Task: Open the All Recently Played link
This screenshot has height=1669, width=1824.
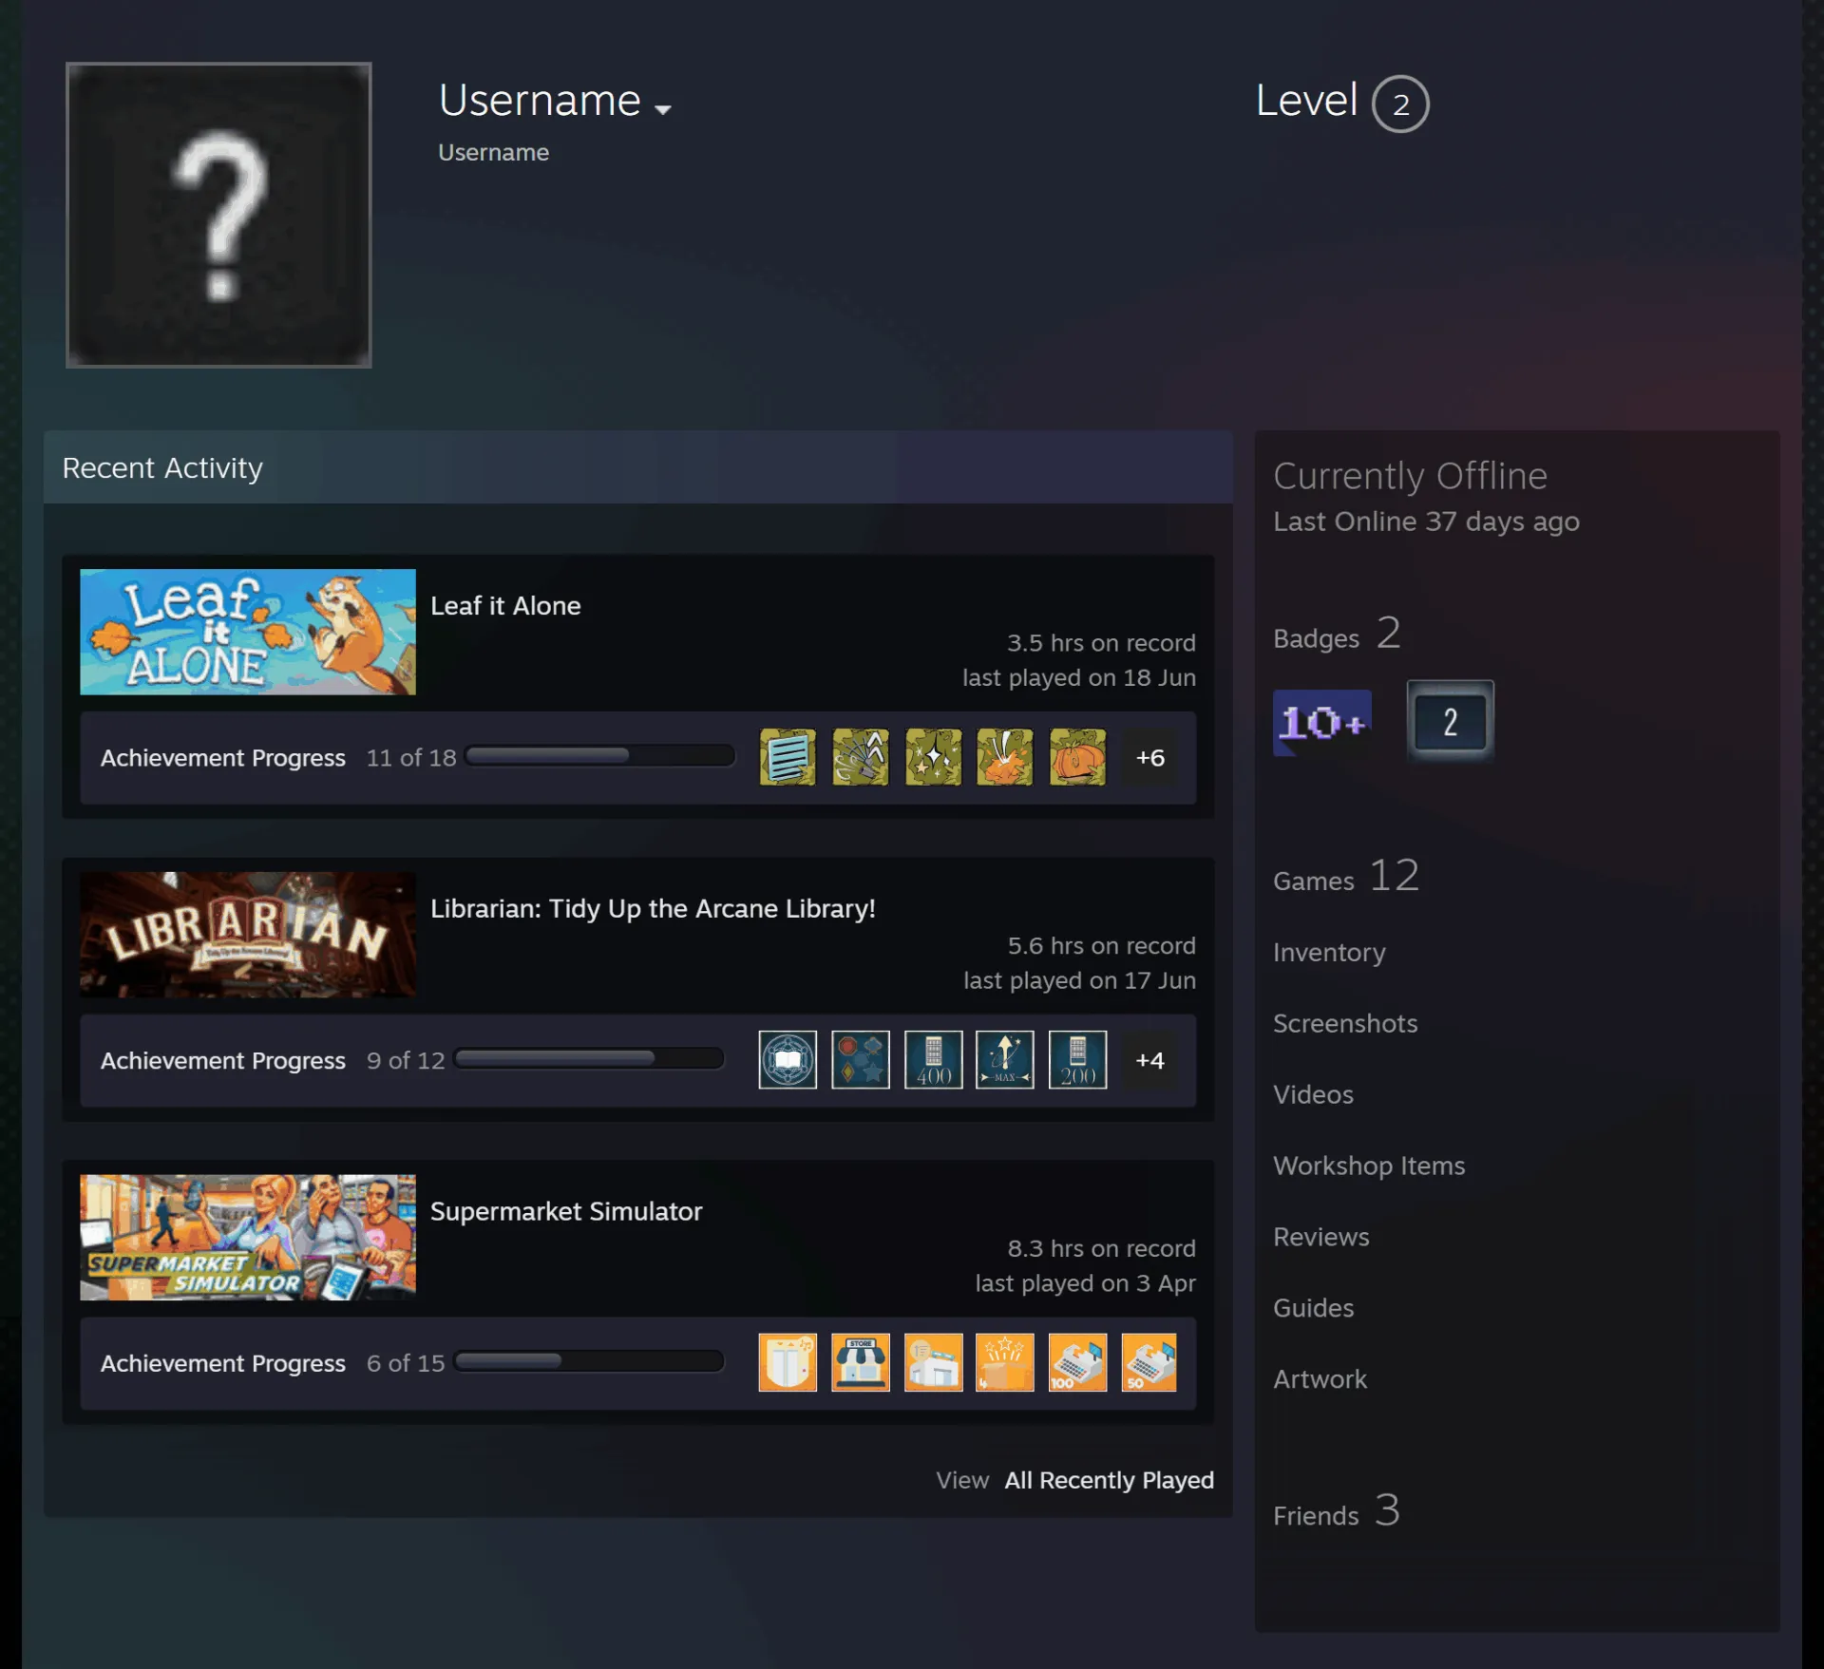Action: (x=1110, y=1481)
